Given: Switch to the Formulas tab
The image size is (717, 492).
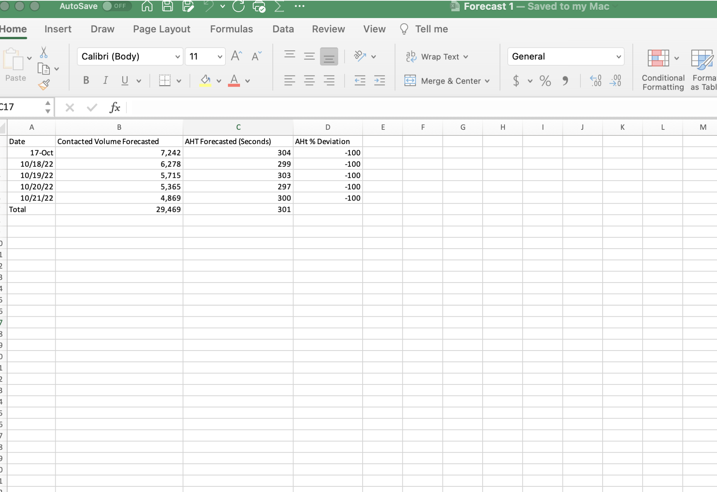Looking at the screenshot, I should (231, 29).
